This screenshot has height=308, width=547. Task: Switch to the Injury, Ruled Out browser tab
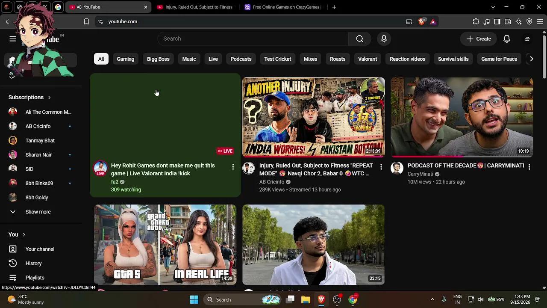point(195,7)
